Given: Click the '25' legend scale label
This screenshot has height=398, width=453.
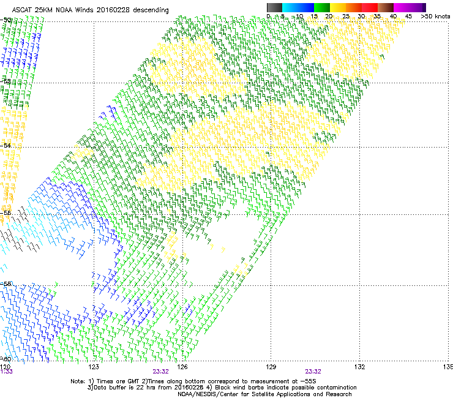Looking at the screenshot, I should tap(346, 16).
